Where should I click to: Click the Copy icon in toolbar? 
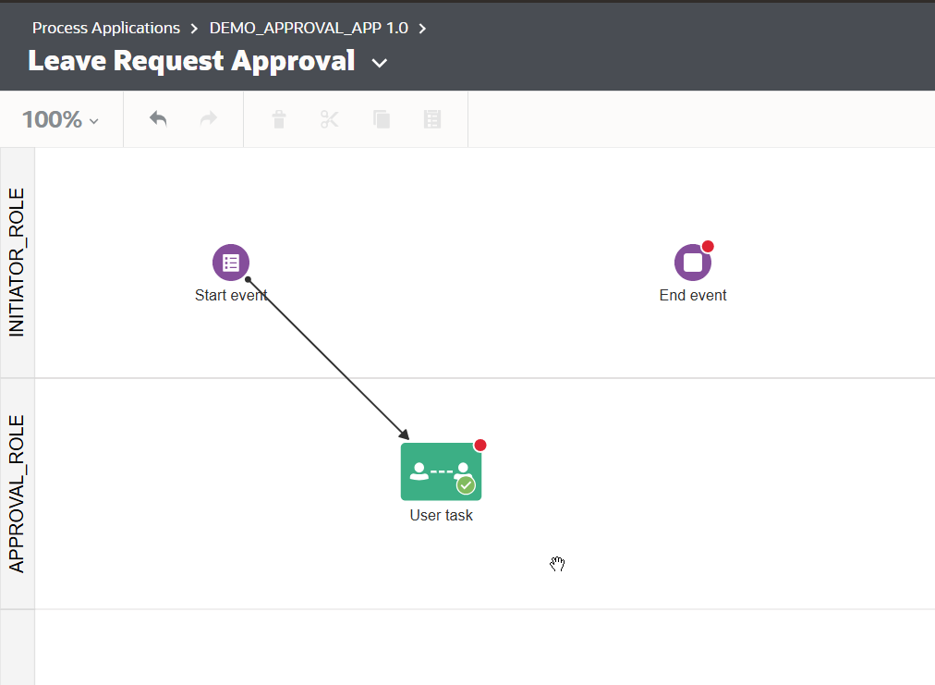(x=381, y=119)
